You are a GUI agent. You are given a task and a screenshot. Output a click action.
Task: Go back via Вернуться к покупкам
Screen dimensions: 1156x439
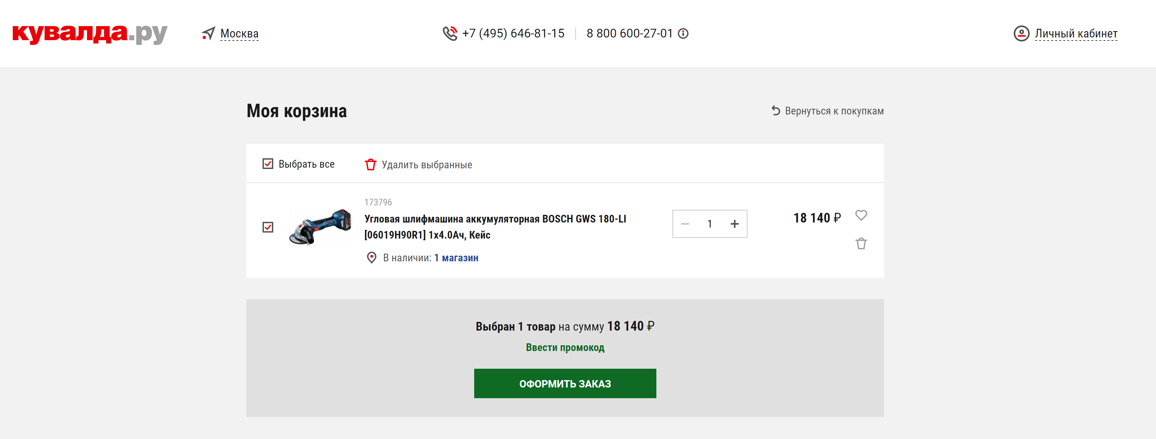coord(834,111)
